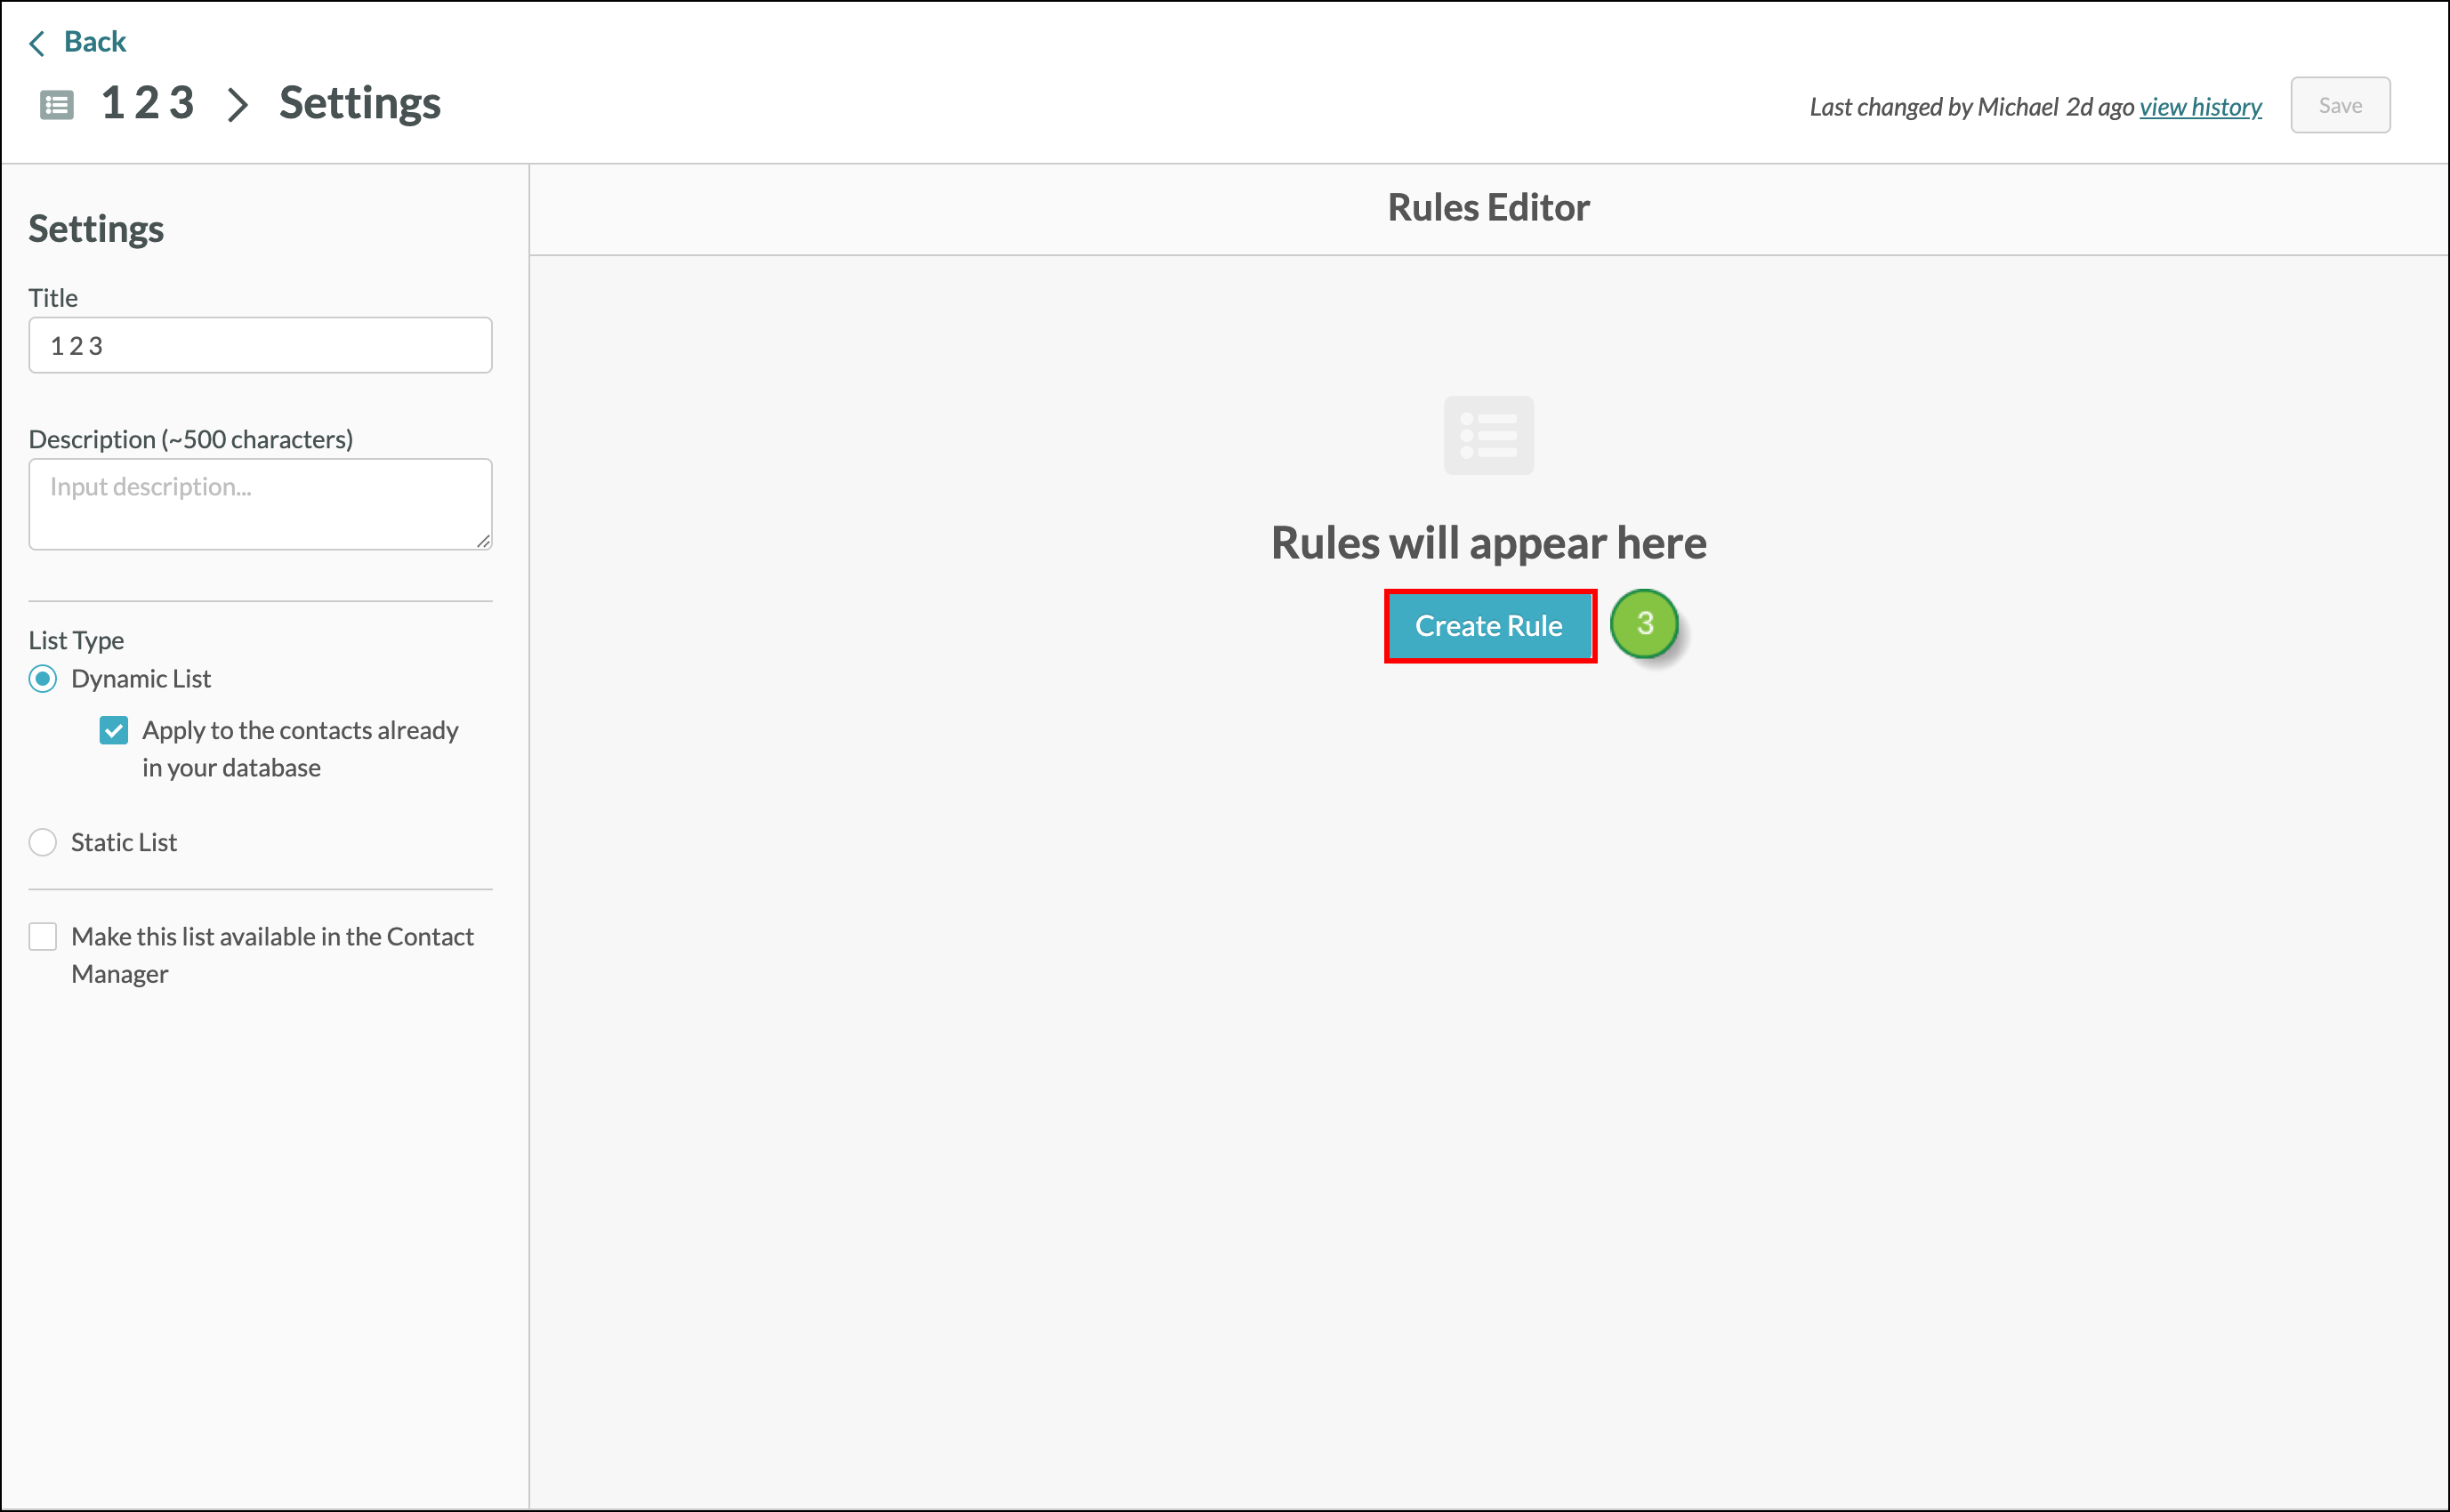Go Back using the Back link

[95, 42]
